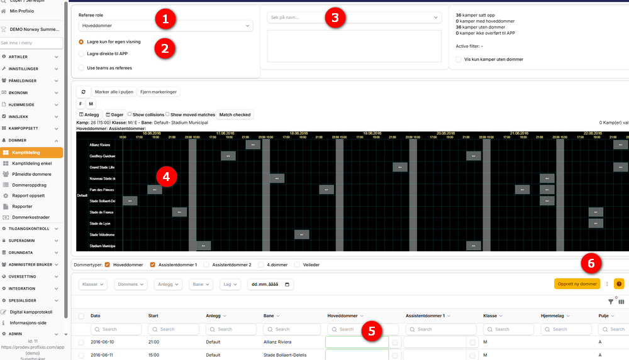This screenshot has height=360, width=629.
Task: Open SUPERADMIN menu in sidebar
Action: 31,241
